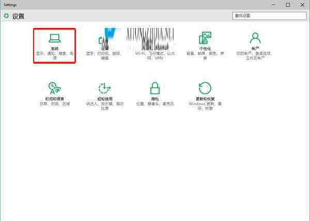
Task: Open the System (系统) laptop icon
Action: click(55, 38)
